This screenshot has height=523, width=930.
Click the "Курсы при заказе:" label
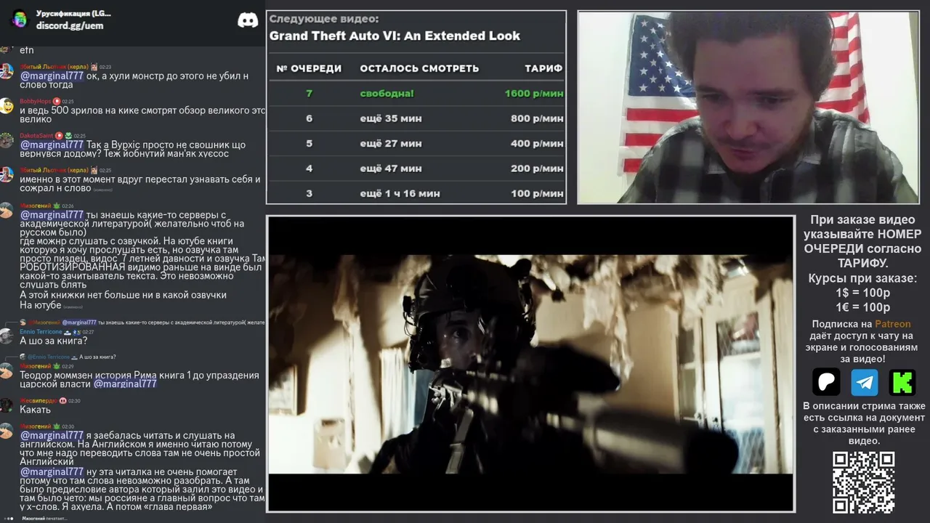click(862, 278)
